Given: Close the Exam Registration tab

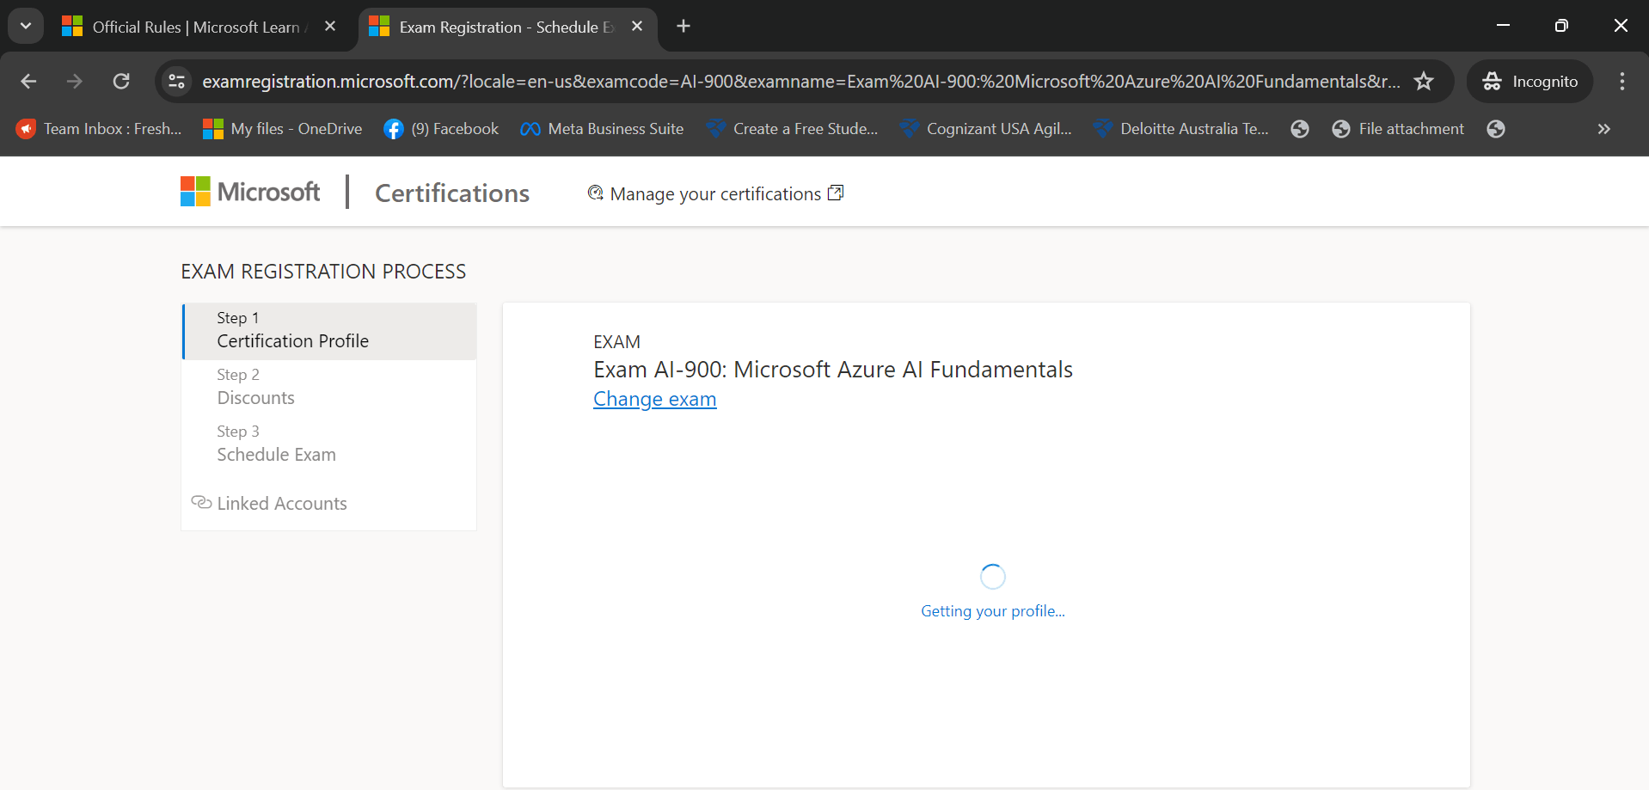Looking at the screenshot, I should (x=637, y=27).
